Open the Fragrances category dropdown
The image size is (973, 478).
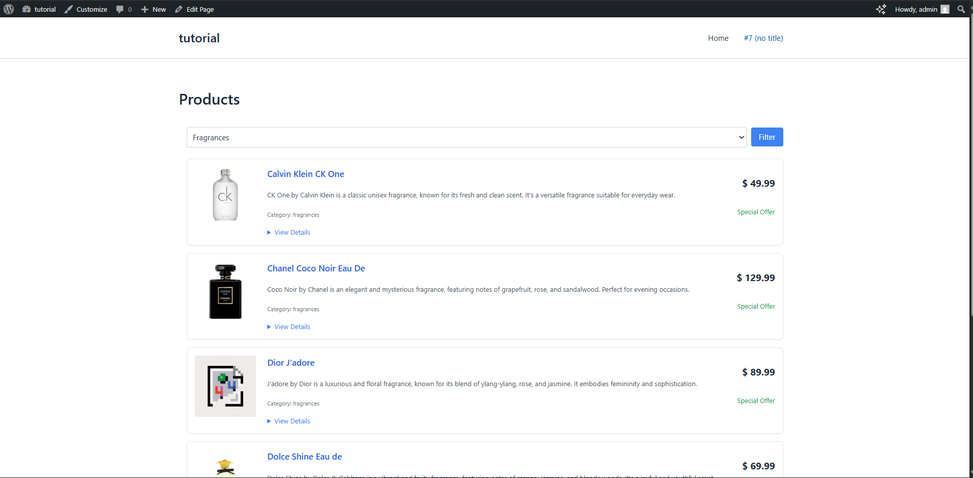point(467,137)
